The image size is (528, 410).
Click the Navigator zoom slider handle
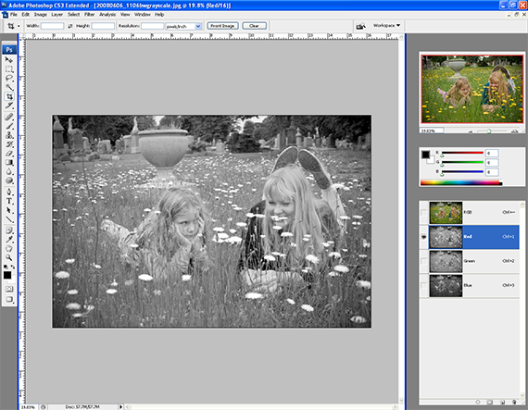[x=489, y=131]
